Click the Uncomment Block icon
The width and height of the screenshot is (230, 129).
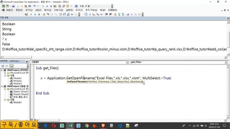pyautogui.click(x=123, y=14)
